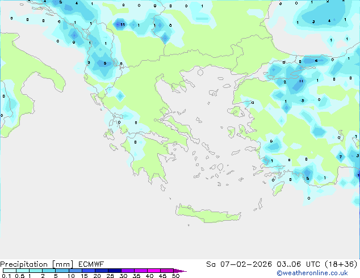Click the island of Crete on the map
360x278 pixels.
pyautogui.click(x=208, y=214)
